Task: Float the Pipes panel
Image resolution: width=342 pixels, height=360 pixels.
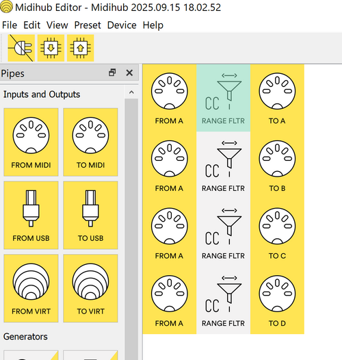Action: [x=112, y=73]
